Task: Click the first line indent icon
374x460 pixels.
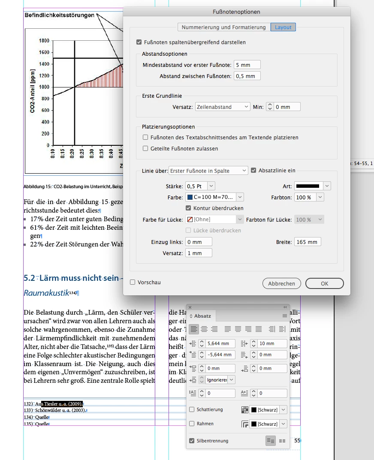Action: [193, 355]
